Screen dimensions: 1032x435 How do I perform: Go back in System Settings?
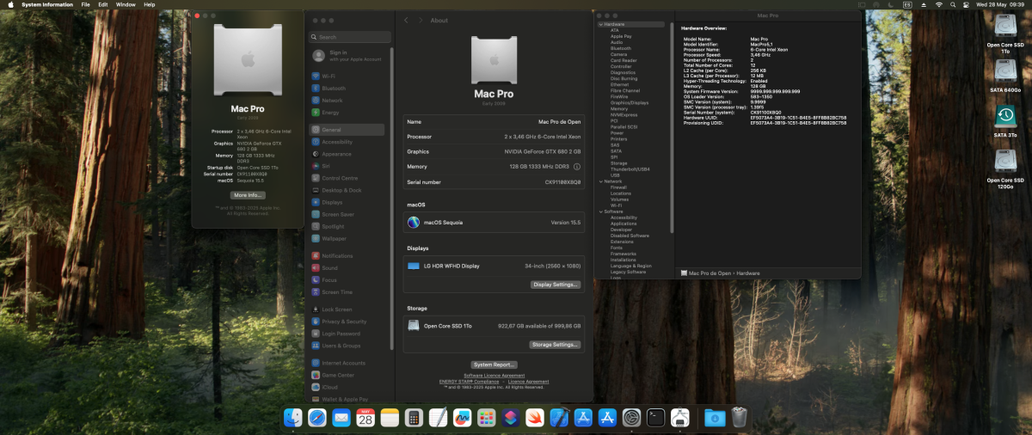click(x=406, y=20)
